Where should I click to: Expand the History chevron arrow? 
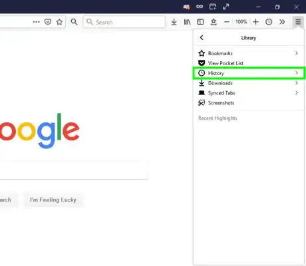[x=297, y=73]
